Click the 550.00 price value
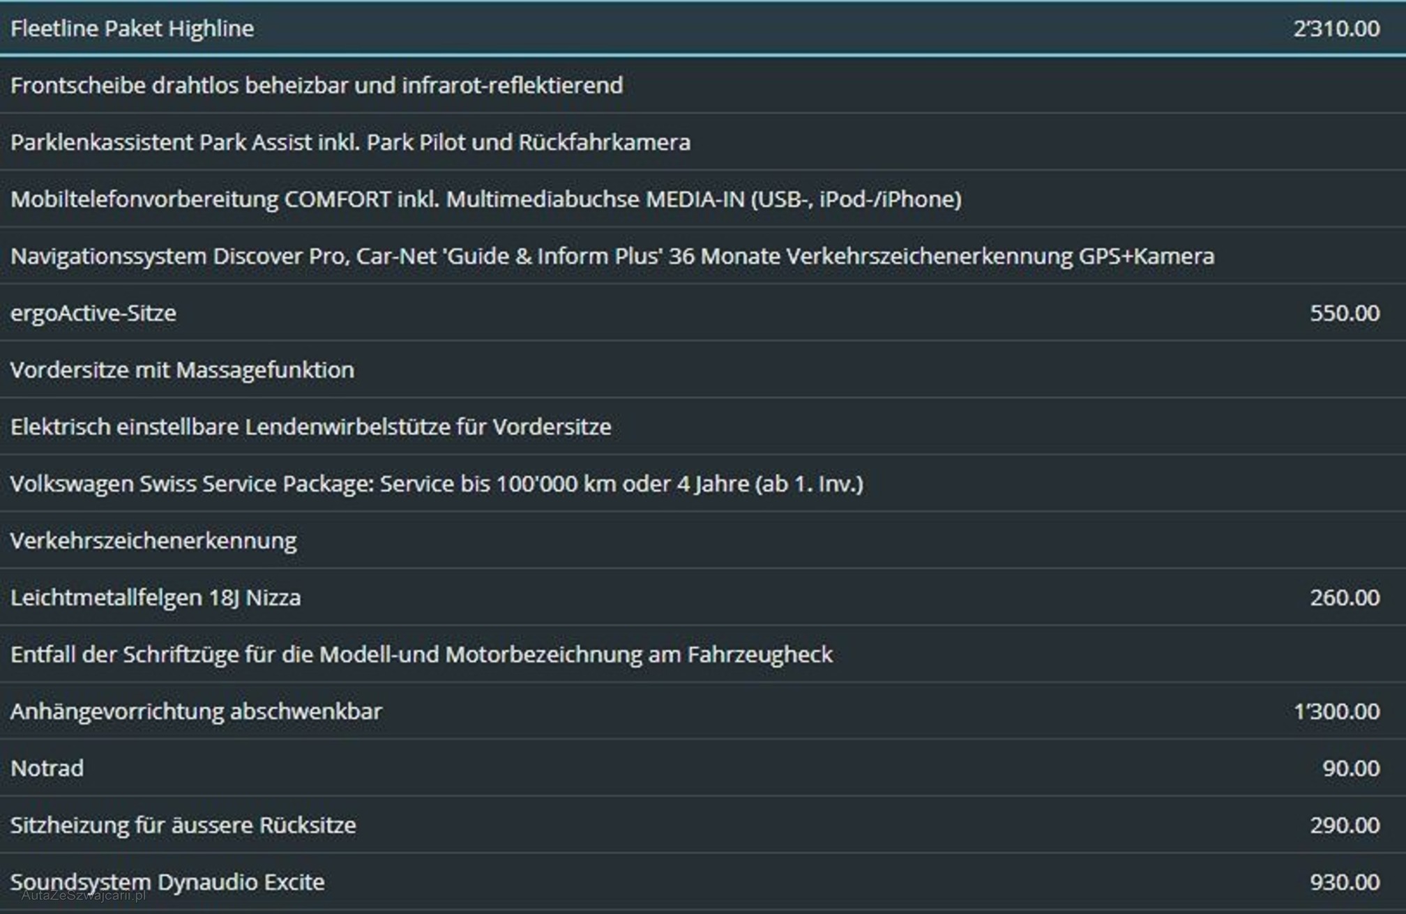This screenshot has width=1406, height=914. [1345, 313]
